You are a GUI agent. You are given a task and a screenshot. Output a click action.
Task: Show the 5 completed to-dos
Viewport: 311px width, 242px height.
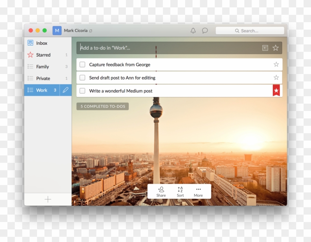(102, 106)
